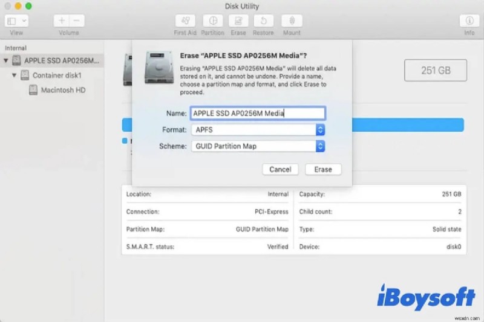The height and width of the screenshot is (322, 484).
Task: Click the green zoom window button
Action: pyautogui.click(x=28, y=6)
